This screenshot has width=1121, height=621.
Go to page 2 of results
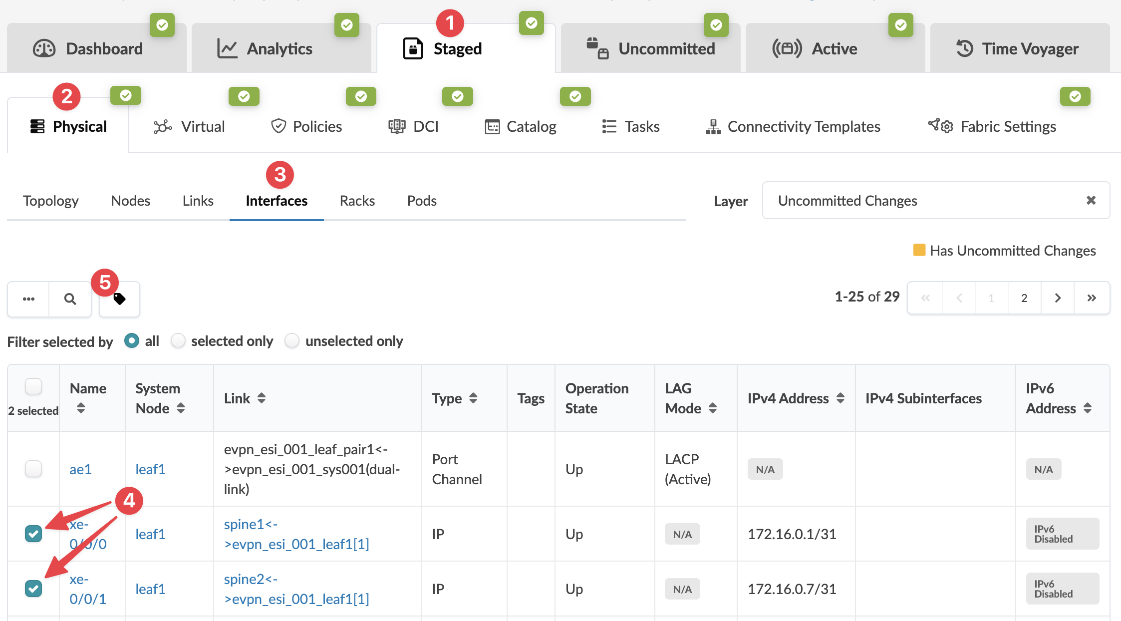pyautogui.click(x=1024, y=298)
